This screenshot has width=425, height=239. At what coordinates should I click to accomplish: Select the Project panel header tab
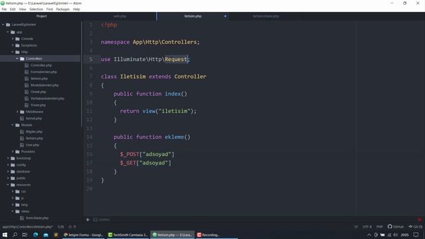tap(41, 16)
